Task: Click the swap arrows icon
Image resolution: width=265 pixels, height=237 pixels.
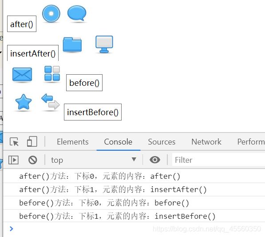Action: [x=50, y=101]
